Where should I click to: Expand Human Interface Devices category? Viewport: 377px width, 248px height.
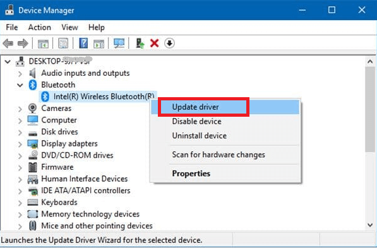(x=20, y=179)
